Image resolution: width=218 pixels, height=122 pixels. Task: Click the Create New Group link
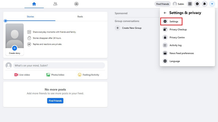132,28
